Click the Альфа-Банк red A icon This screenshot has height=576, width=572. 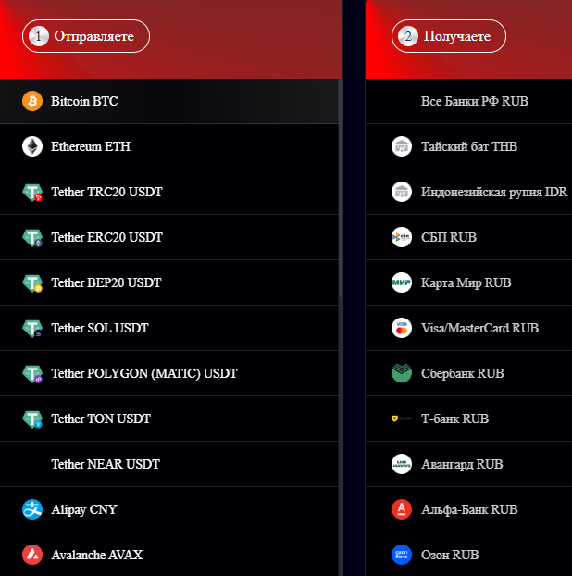402,509
